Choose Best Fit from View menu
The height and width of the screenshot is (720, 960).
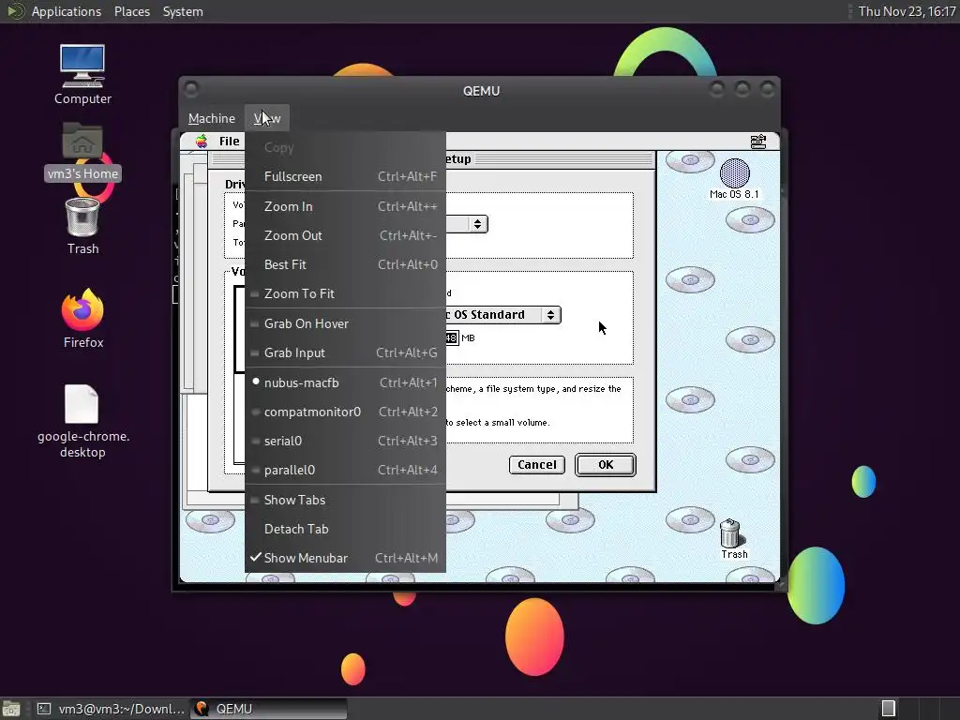pos(345,264)
